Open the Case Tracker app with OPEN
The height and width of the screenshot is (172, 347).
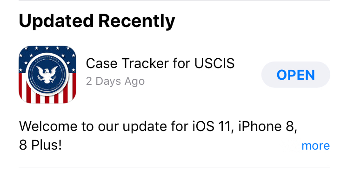296,75
